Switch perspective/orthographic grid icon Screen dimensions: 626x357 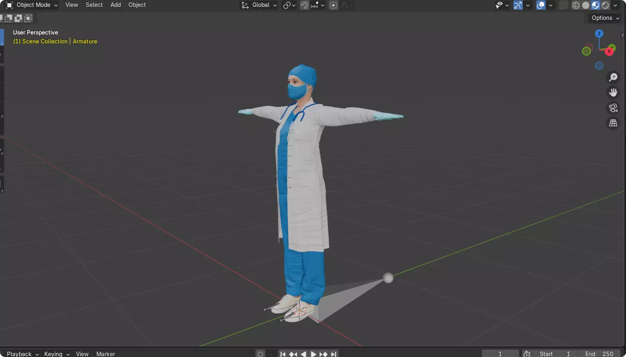[x=613, y=123]
